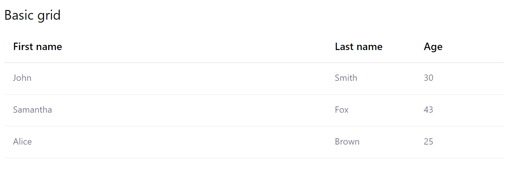This screenshot has height=192, width=532.
Task: Sort by the First name column header
Action: 37,47
